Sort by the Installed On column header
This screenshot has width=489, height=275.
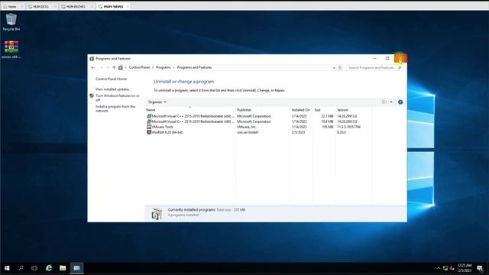[x=301, y=110]
